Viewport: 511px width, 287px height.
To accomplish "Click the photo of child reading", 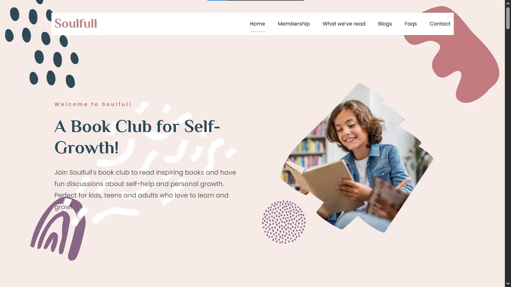I will tap(357, 158).
